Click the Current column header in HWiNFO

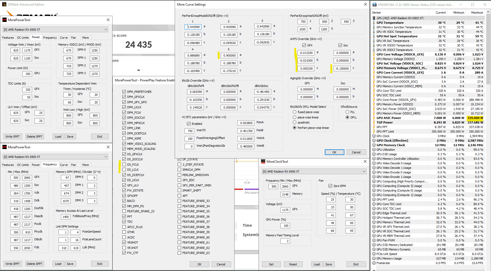[x=438, y=13]
